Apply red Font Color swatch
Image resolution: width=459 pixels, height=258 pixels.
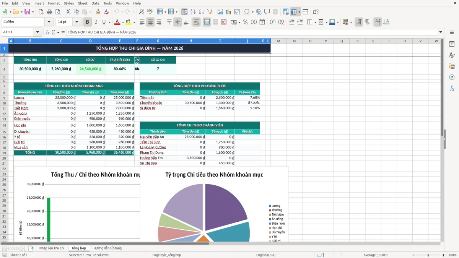pos(117,22)
